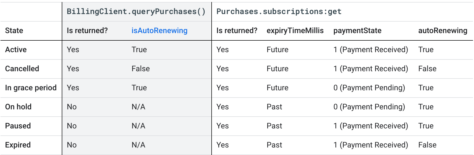The height and width of the screenshot is (155, 474).
Task: Click the Cancelled row label
Action: [x=22, y=69]
